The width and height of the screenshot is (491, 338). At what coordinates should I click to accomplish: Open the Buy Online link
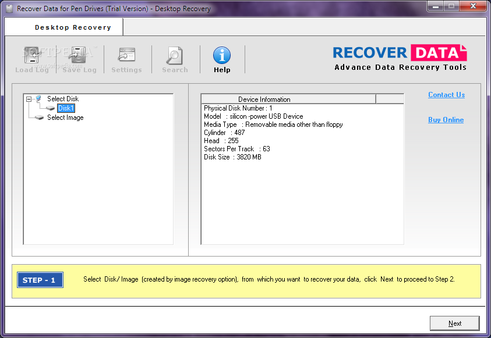(x=446, y=120)
